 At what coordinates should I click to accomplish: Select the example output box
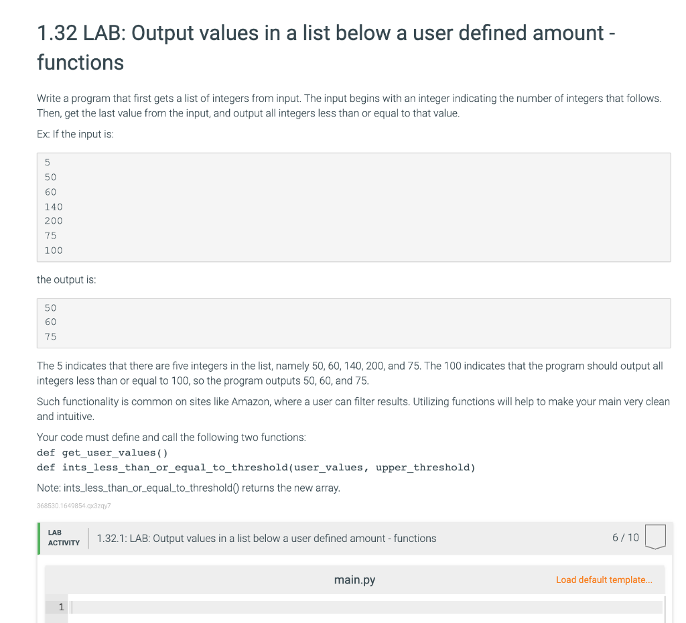point(354,322)
